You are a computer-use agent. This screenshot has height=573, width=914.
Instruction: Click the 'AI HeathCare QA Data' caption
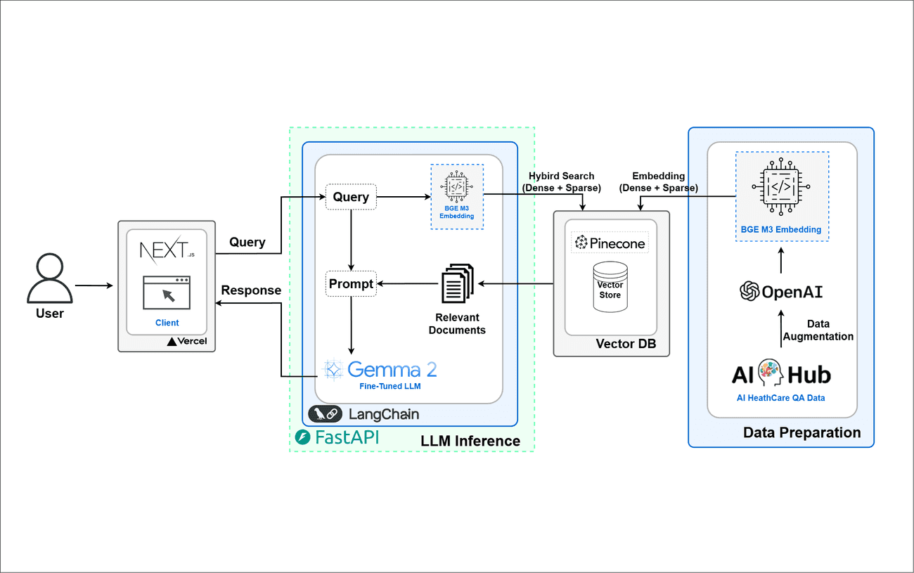(782, 398)
